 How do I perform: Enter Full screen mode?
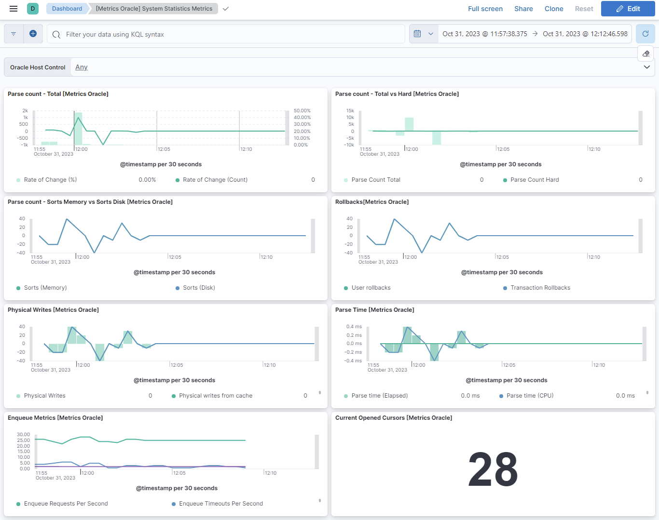point(485,9)
